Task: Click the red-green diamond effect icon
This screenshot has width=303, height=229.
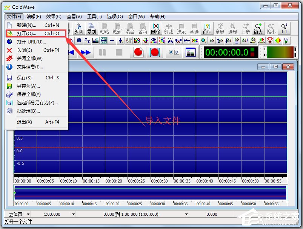Action: click(x=278, y=40)
